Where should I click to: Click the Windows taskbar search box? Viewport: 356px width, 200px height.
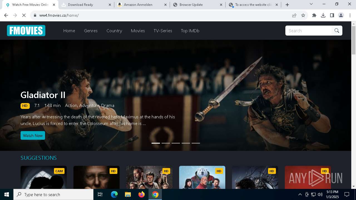53,194
